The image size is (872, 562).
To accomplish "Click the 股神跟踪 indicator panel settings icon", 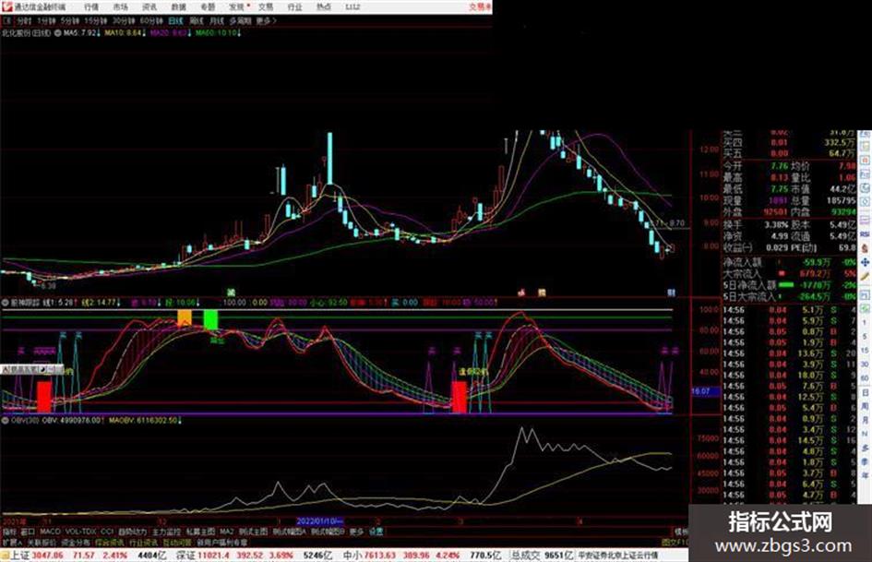I will 5,303.
